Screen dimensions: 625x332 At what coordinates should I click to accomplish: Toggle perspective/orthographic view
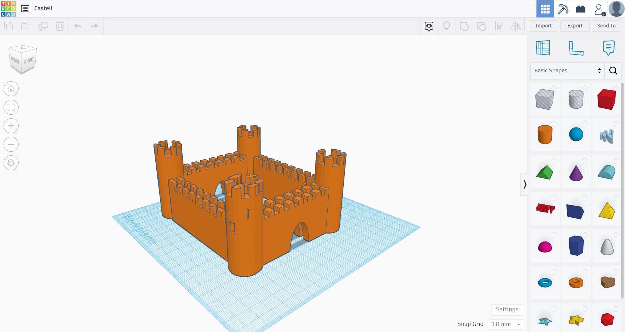11,163
